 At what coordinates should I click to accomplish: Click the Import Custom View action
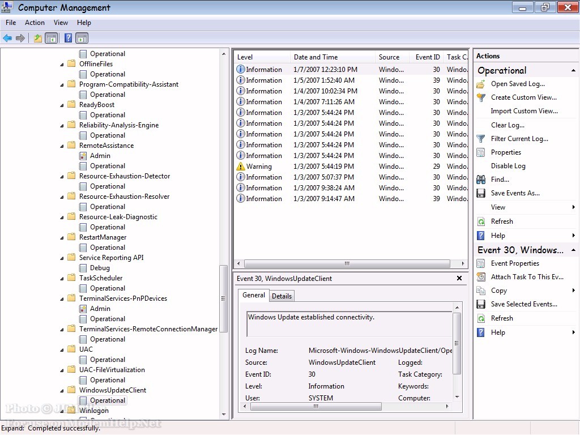pos(524,111)
